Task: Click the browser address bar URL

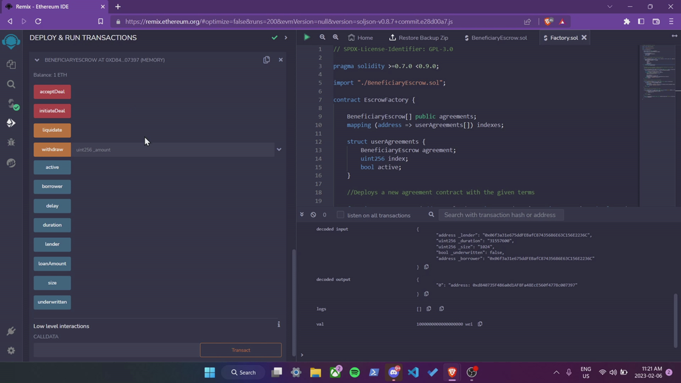Action: (289, 21)
